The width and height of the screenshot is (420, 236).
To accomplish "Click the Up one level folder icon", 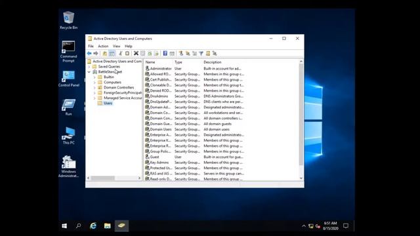I will 105,53.
